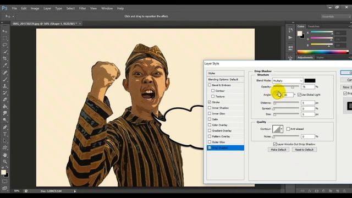Enable the Texture checkbox

click(x=213, y=96)
